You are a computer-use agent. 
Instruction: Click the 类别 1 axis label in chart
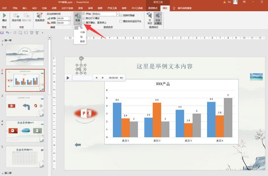(x=125, y=141)
